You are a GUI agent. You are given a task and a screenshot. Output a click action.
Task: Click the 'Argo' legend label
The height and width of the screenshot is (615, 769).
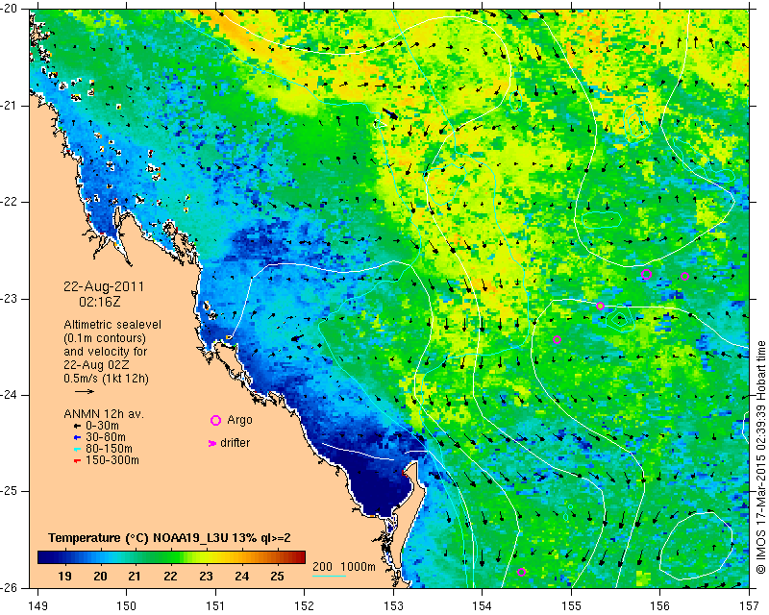(239, 420)
